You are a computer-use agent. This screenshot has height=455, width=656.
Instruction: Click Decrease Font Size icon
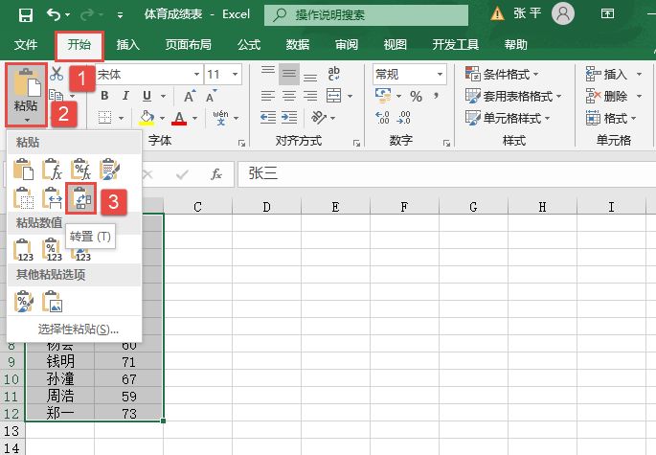coord(212,96)
